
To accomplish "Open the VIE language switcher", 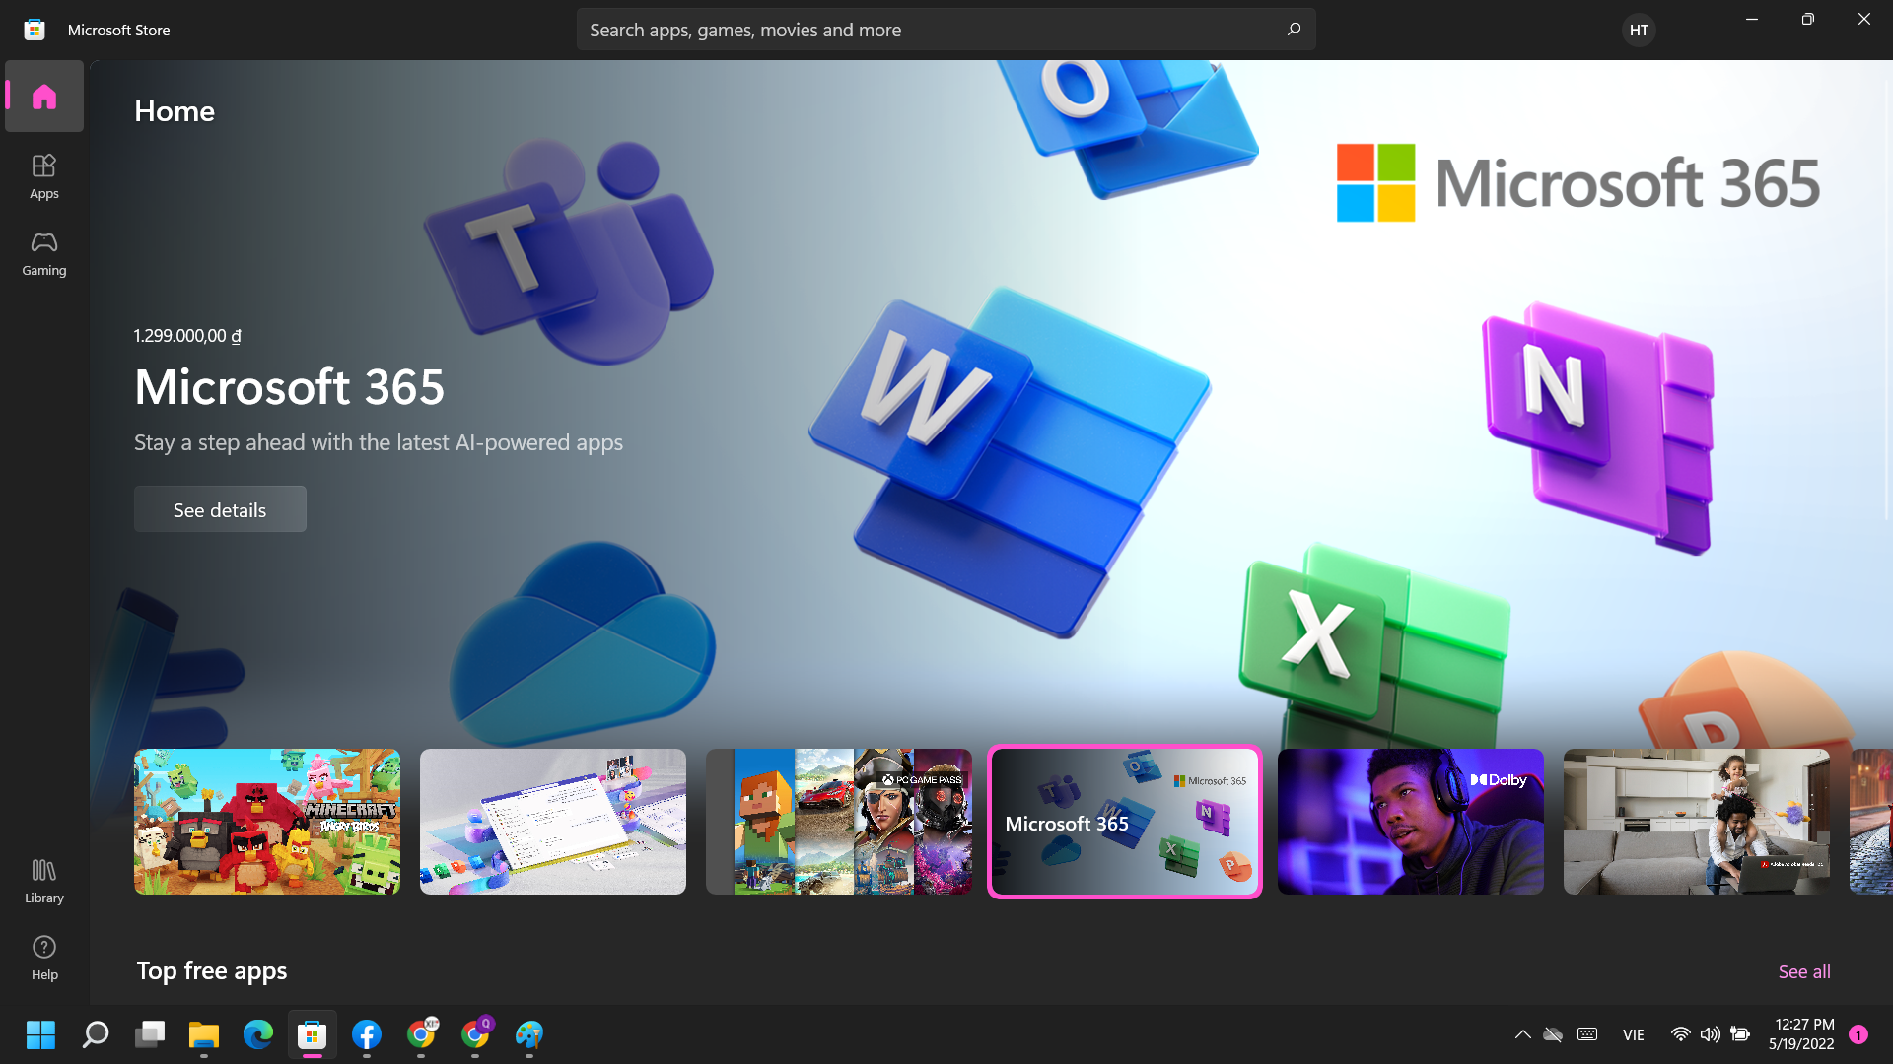I will click(1634, 1034).
